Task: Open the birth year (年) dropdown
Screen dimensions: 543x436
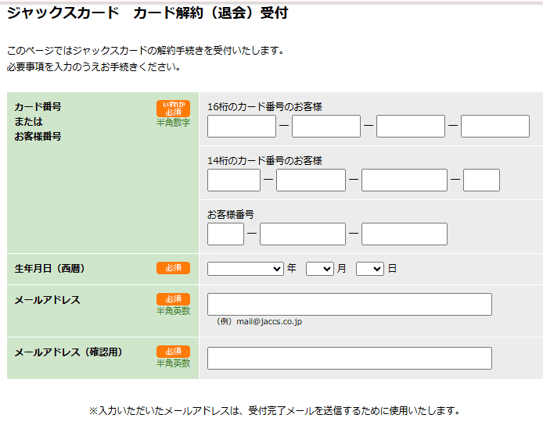Action: click(246, 269)
